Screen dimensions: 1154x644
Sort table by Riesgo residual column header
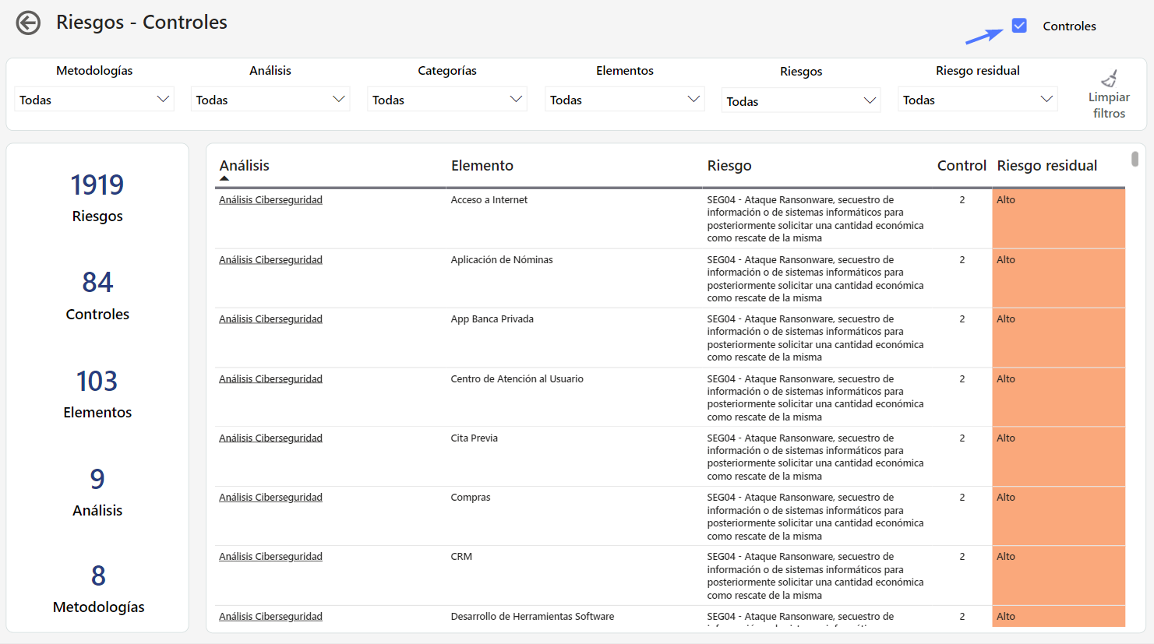click(x=1046, y=166)
